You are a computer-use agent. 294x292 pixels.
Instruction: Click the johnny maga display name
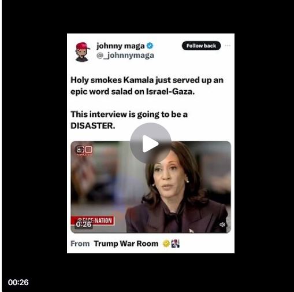click(x=121, y=46)
